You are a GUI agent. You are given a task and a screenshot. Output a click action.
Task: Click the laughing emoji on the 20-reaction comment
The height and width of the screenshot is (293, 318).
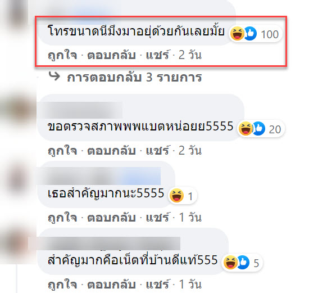(x=246, y=128)
